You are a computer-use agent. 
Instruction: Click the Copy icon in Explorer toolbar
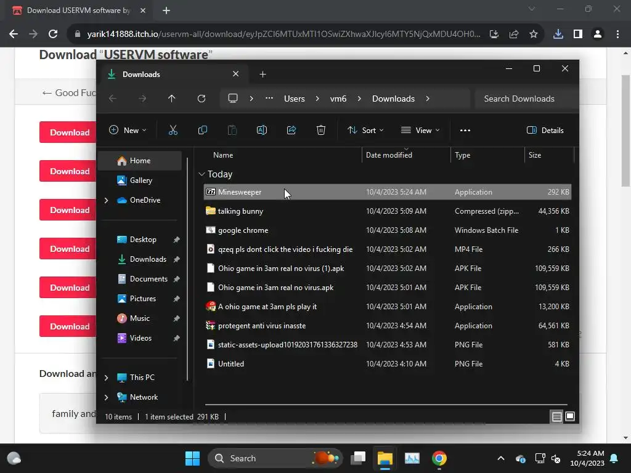(202, 131)
